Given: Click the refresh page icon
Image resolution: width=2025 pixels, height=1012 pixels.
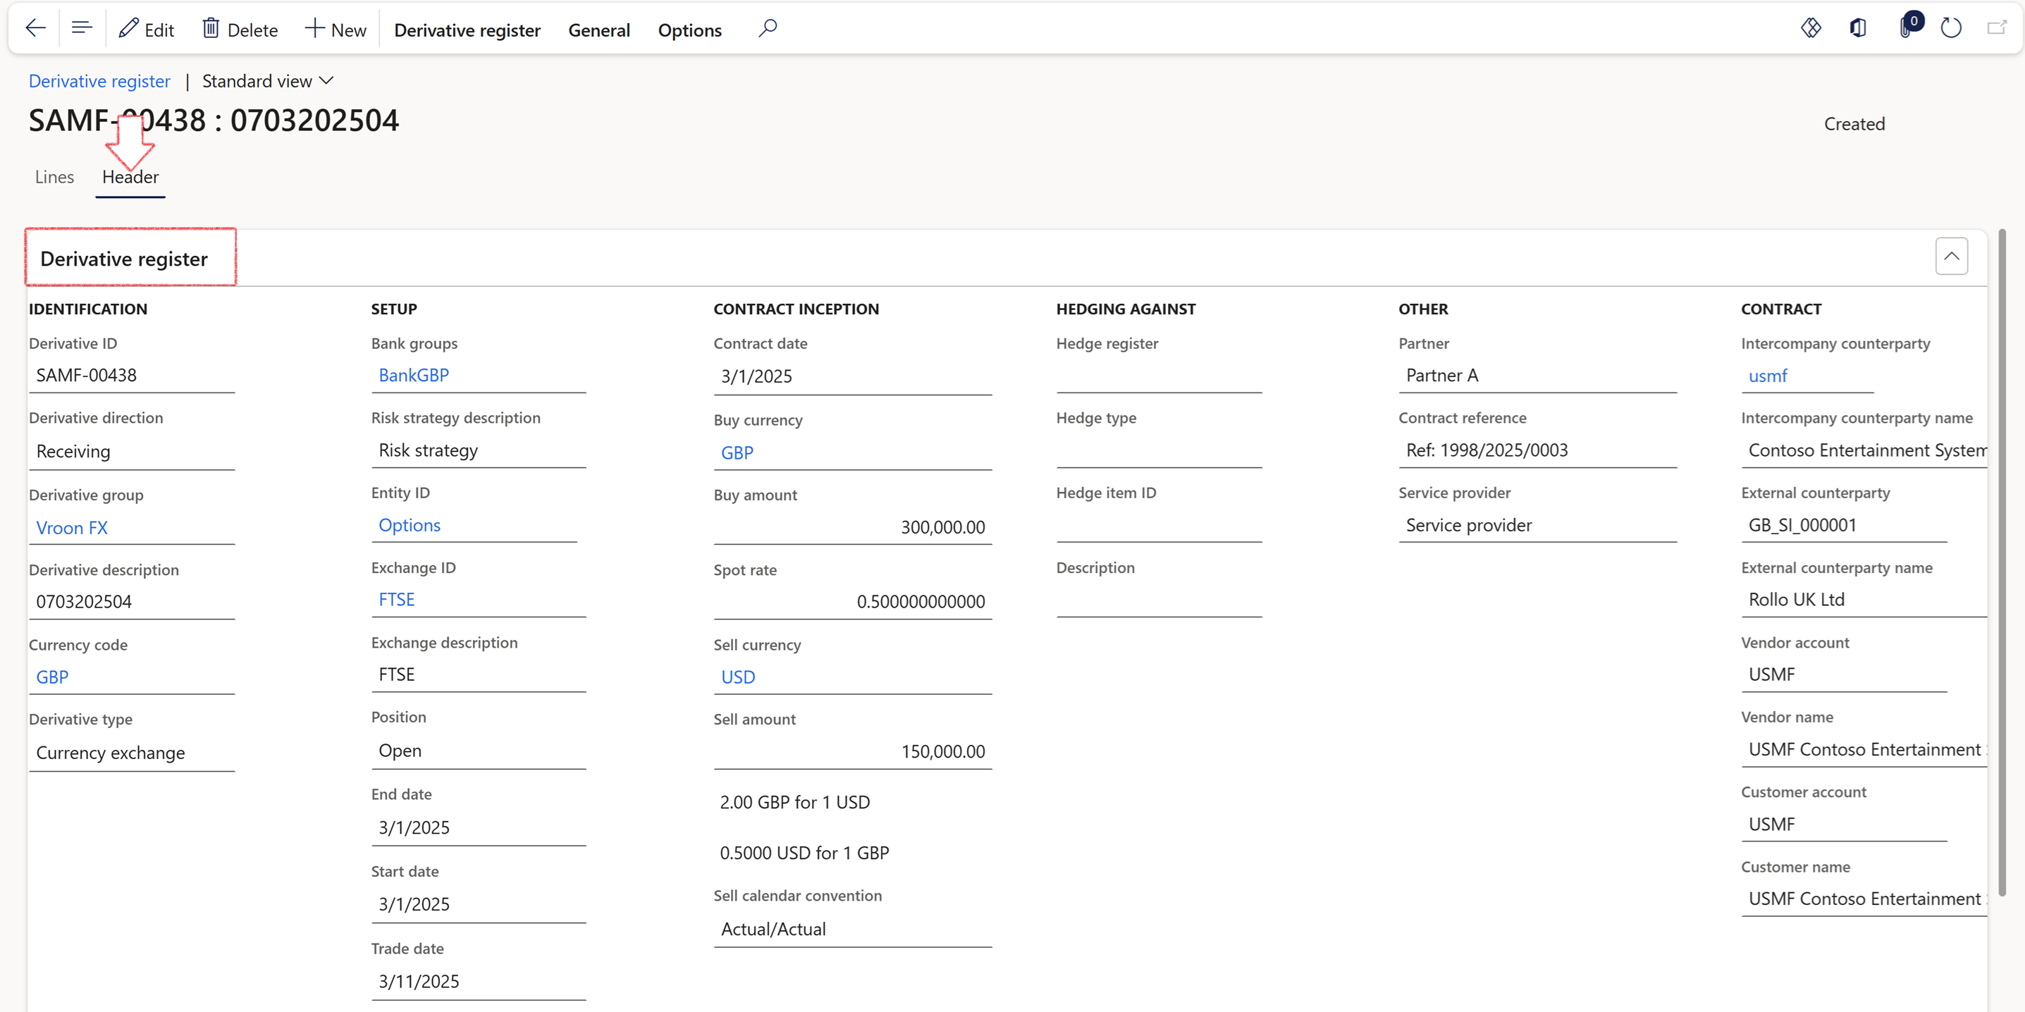Looking at the screenshot, I should coord(1951,29).
